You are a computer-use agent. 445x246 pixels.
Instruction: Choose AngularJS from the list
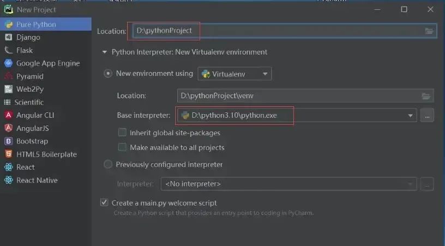(46, 128)
